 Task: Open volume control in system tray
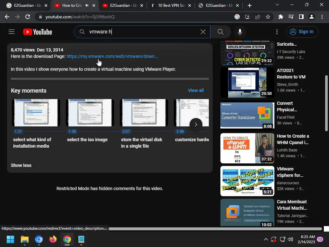click(x=290, y=239)
